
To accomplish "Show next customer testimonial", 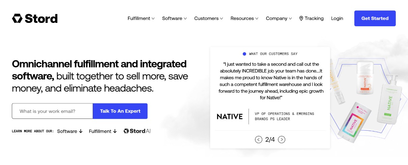I will click(282, 139).
